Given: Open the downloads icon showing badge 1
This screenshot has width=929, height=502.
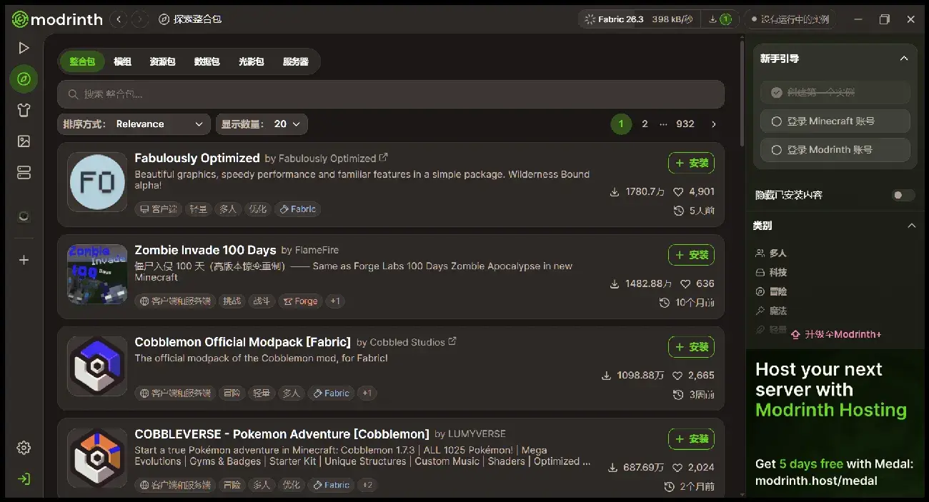Looking at the screenshot, I should [x=720, y=19].
